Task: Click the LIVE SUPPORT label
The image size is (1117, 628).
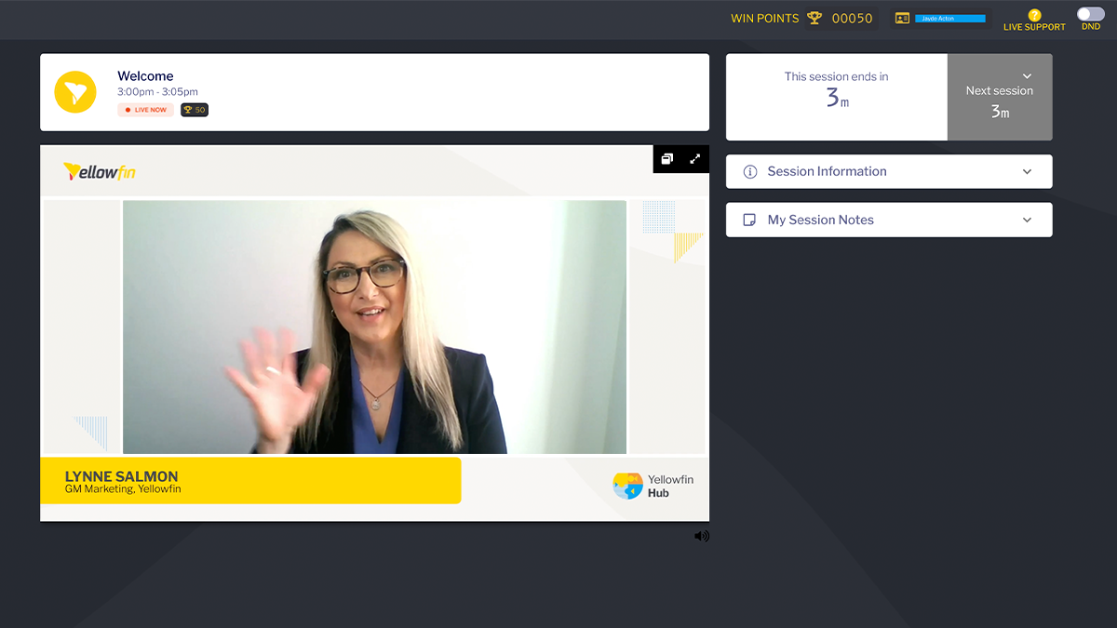Action: [1034, 27]
